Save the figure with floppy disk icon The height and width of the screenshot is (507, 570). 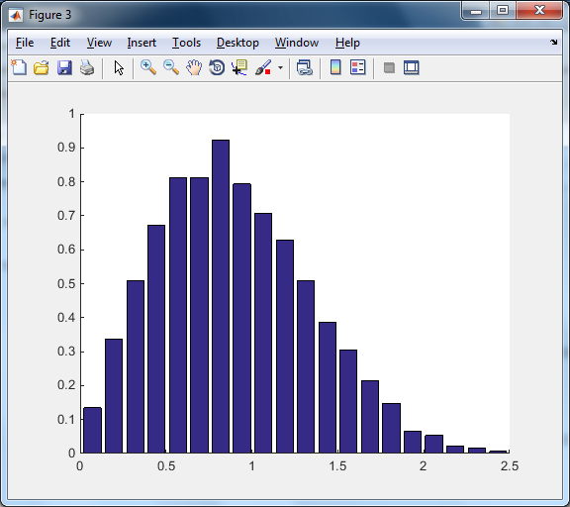click(x=64, y=67)
